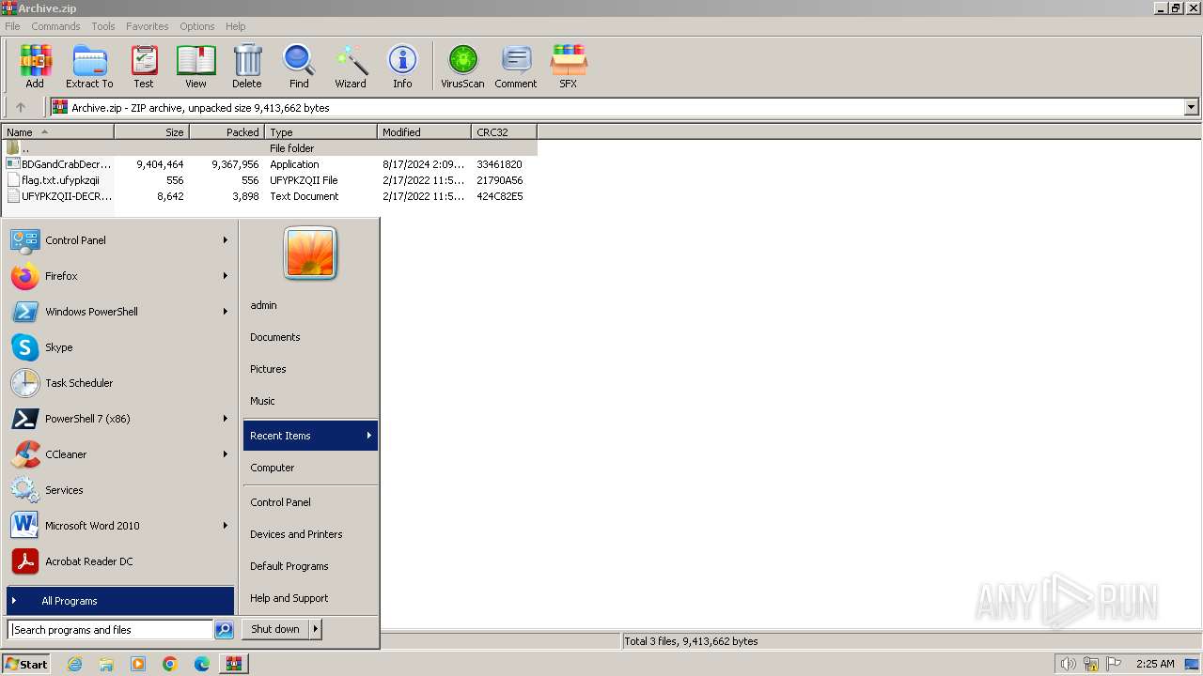Open Task Scheduler from Start menu
This screenshot has height=676, width=1203.
tap(120, 383)
